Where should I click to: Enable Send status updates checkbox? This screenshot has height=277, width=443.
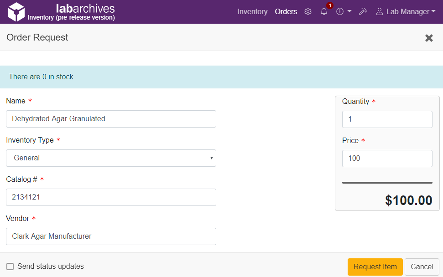point(10,267)
